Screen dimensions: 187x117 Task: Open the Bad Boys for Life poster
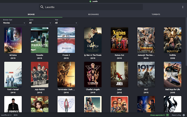tap(173, 74)
